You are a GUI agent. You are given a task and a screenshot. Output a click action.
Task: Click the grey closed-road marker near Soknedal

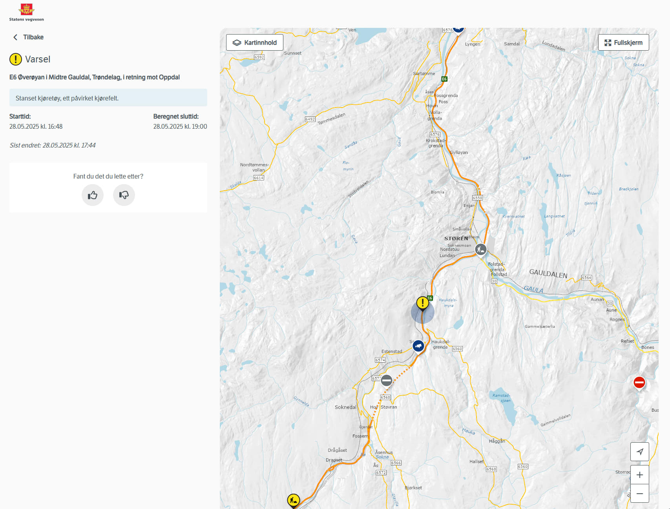pos(387,380)
